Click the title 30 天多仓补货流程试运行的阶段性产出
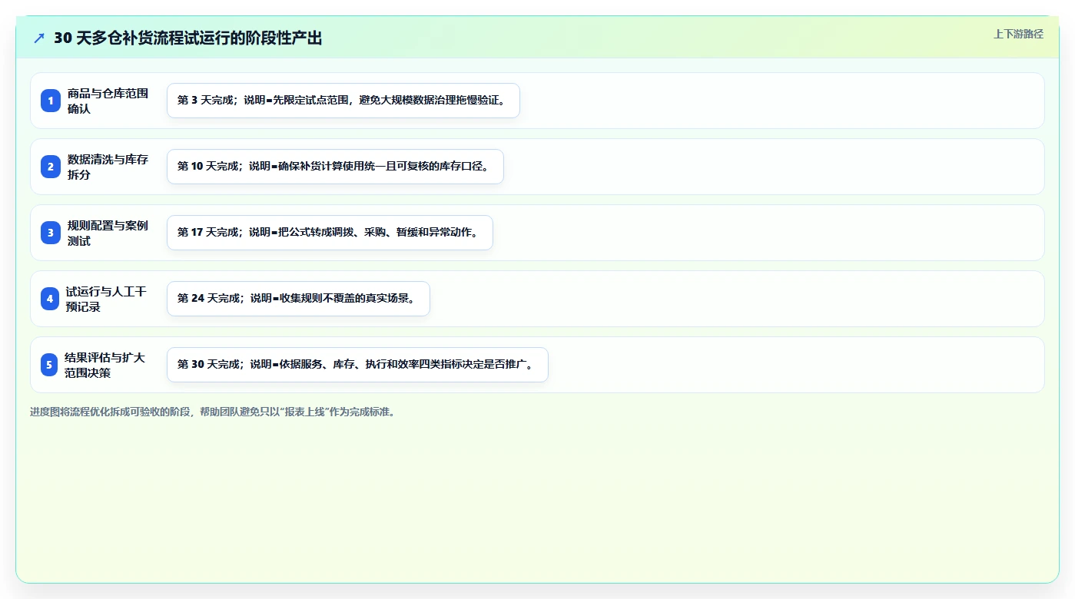This screenshot has height=599, width=1075. click(187, 38)
